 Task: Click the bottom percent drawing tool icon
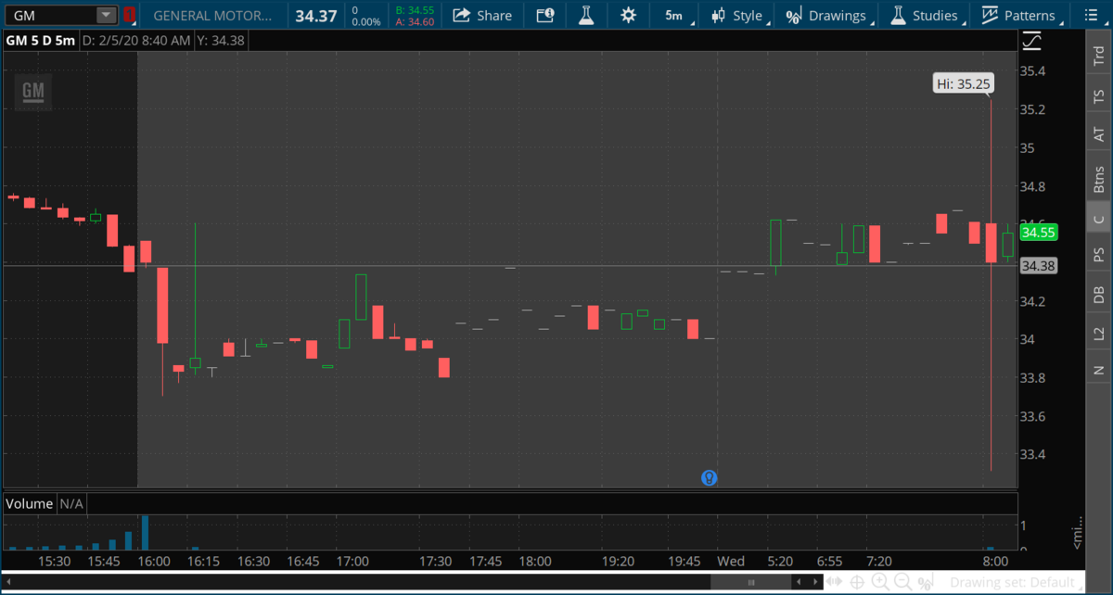pyautogui.click(x=925, y=583)
